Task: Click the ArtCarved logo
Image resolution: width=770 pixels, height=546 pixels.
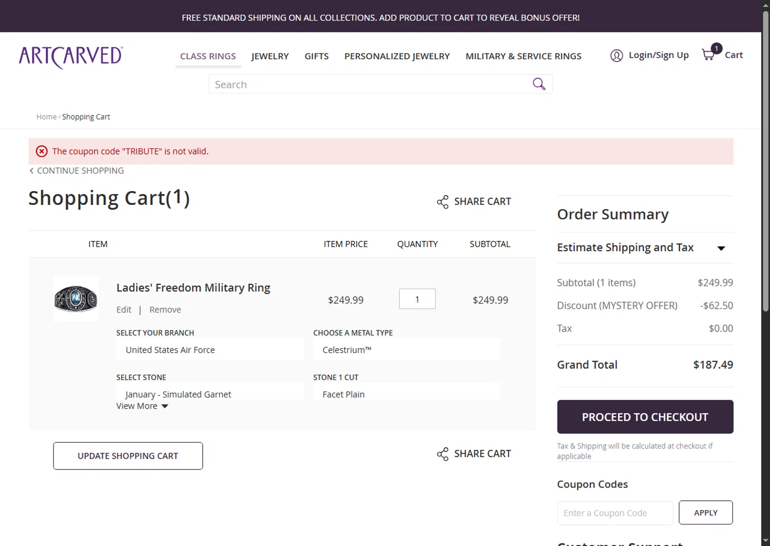Action: pos(71,57)
